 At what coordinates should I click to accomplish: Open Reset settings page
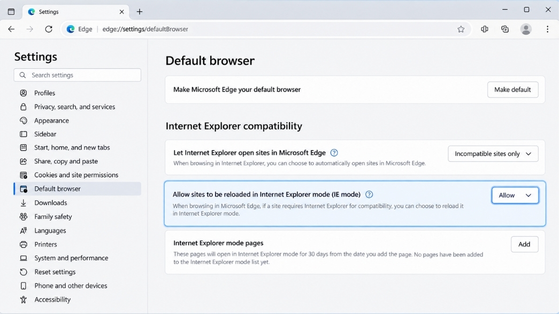point(78,272)
